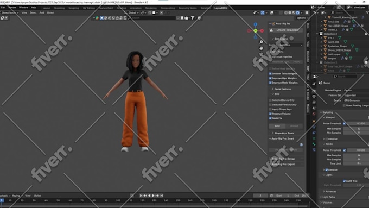Toggle Light Tree checkbox
369x208 pixels.
coord(344,181)
